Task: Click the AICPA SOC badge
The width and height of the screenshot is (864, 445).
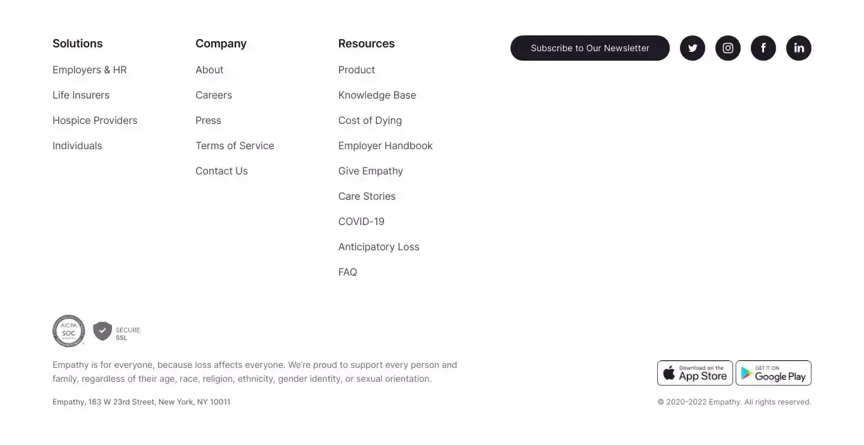Action: click(x=68, y=331)
